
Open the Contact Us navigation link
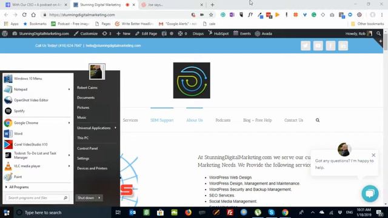tap(293, 120)
